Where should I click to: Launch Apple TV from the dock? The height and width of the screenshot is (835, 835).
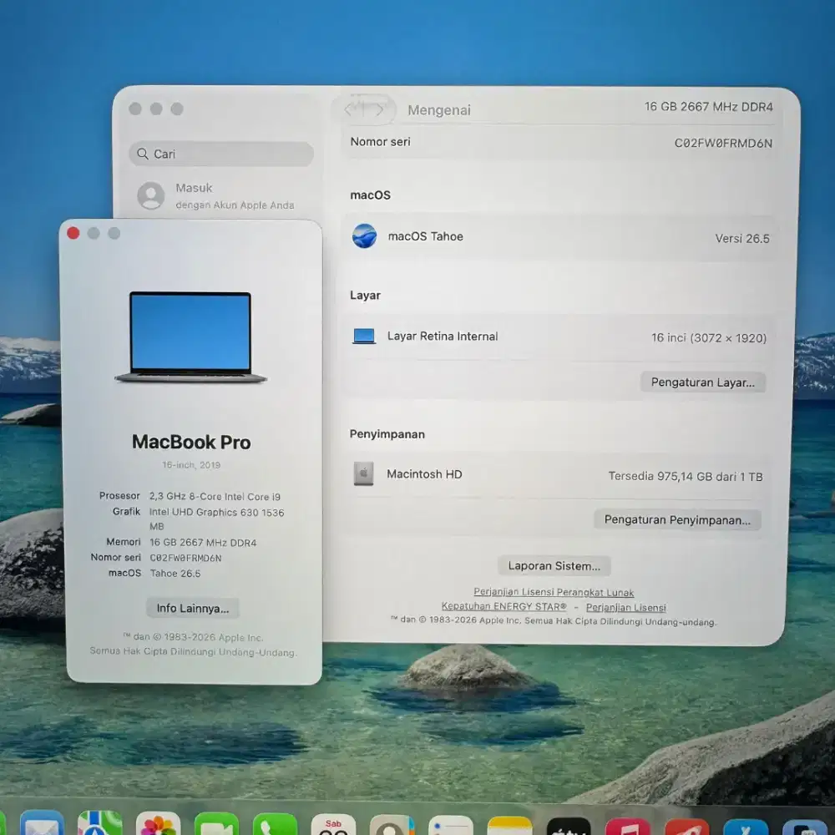point(568,827)
